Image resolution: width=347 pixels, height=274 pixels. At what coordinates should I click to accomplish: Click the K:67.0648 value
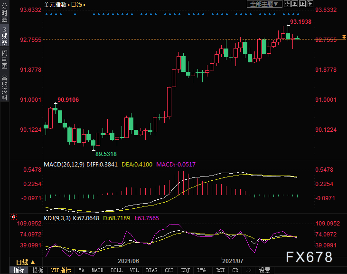pyautogui.click(x=86, y=218)
